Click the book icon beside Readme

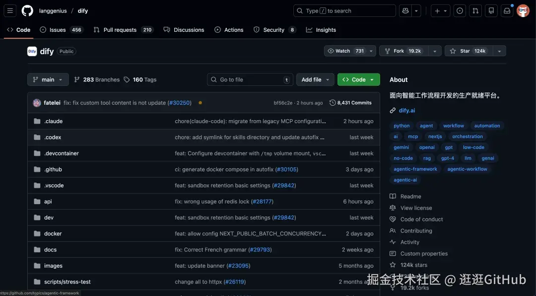(393, 196)
